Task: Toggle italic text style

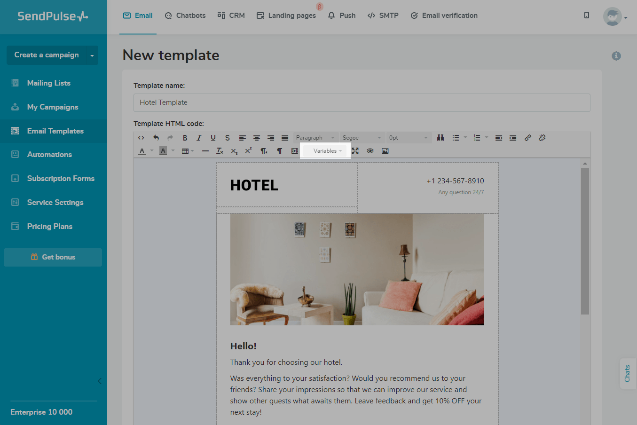Action: (x=199, y=138)
